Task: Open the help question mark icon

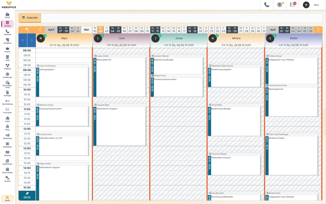Action: tap(280, 5)
